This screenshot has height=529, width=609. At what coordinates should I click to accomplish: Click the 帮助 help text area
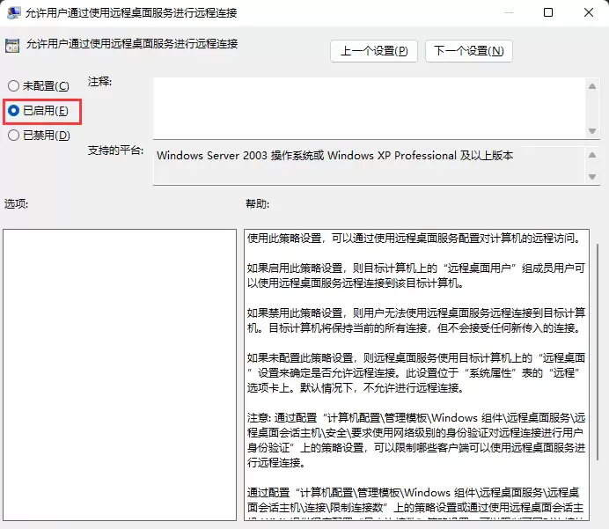416,375
